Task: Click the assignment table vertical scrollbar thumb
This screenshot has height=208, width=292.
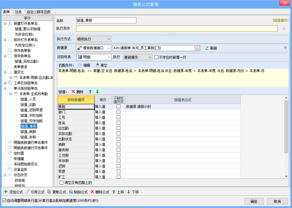Action: (x=286, y=127)
